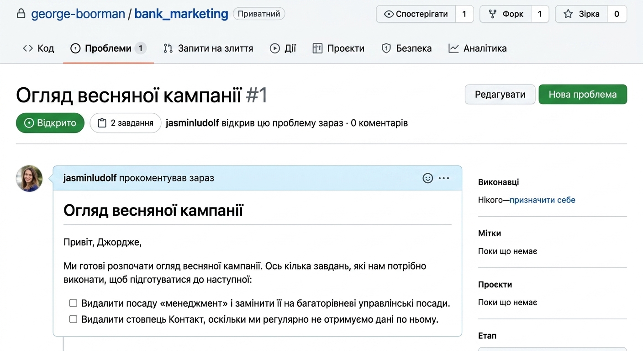The height and width of the screenshot is (351, 643).
Task: Open the 'Проєкти' tab
Action: point(338,48)
